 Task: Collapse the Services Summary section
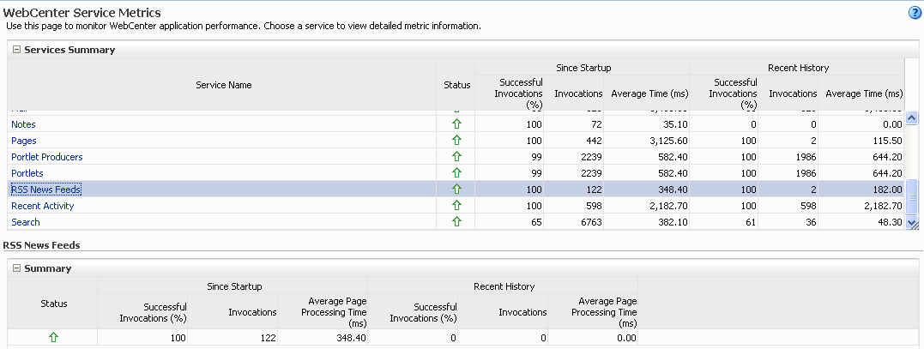(16, 50)
